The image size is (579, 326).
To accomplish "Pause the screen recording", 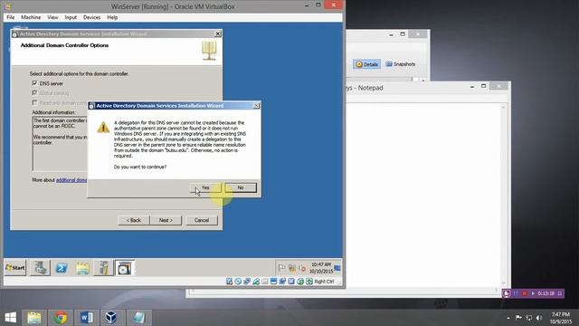I will coord(516,293).
